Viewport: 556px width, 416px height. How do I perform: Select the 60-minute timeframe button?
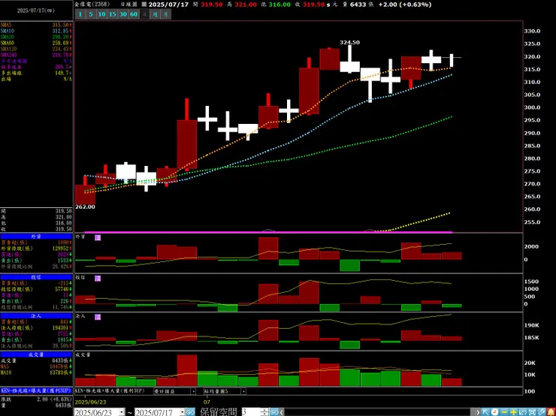134,14
